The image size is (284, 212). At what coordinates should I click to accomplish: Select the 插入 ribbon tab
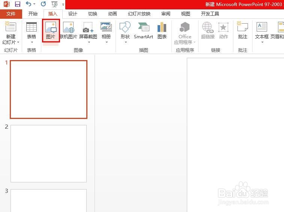[53, 14]
